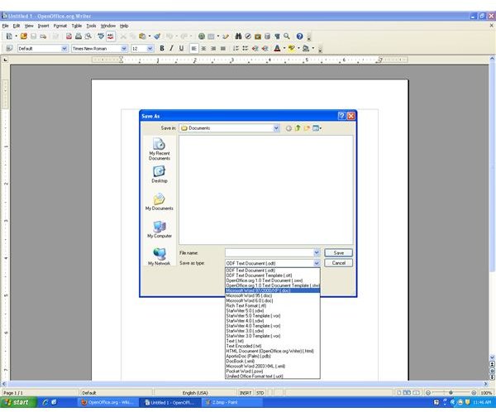The image size is (496, 412).
Task: Open the Styles and Formatting icon
Action: [x=9, y=49]
